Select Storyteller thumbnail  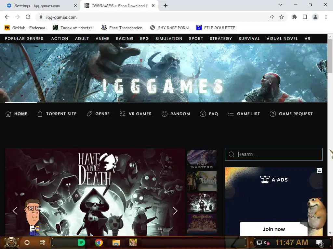click(x=202, y=224)
